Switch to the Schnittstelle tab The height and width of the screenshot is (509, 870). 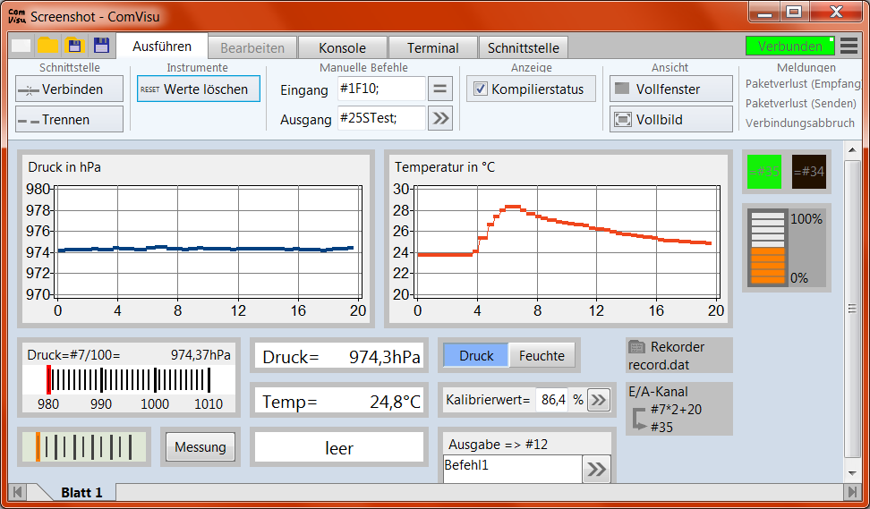(x=524, y=48)
